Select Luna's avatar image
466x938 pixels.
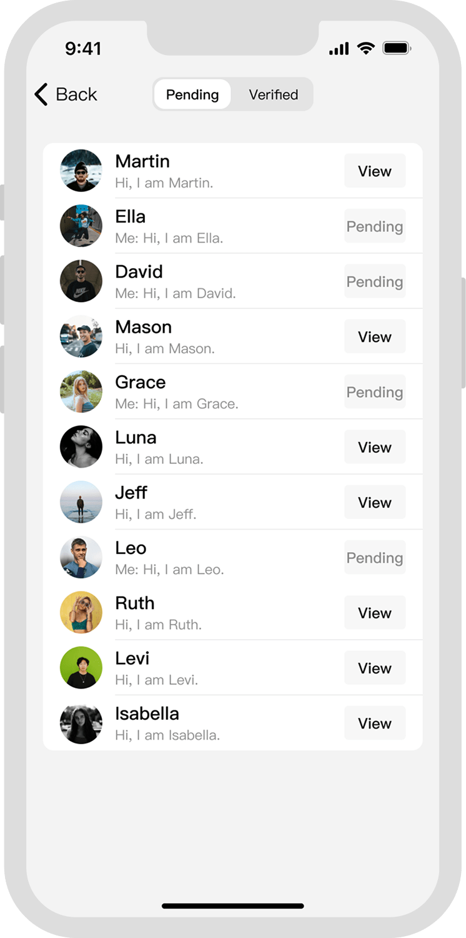tap(81, 446)
